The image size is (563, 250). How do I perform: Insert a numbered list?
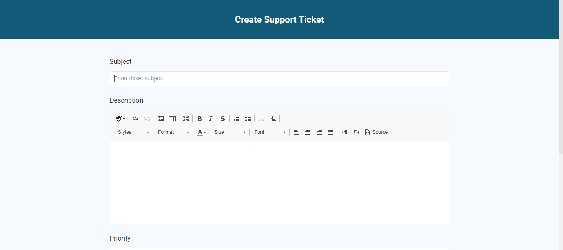(236, 119)
